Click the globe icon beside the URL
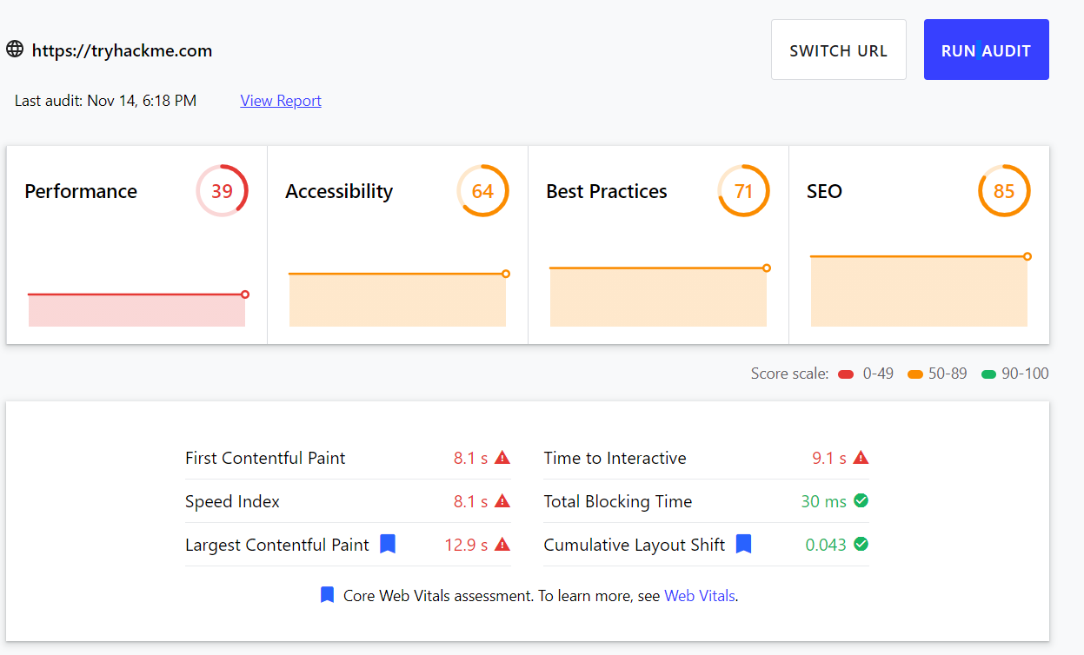 [15, 50]
